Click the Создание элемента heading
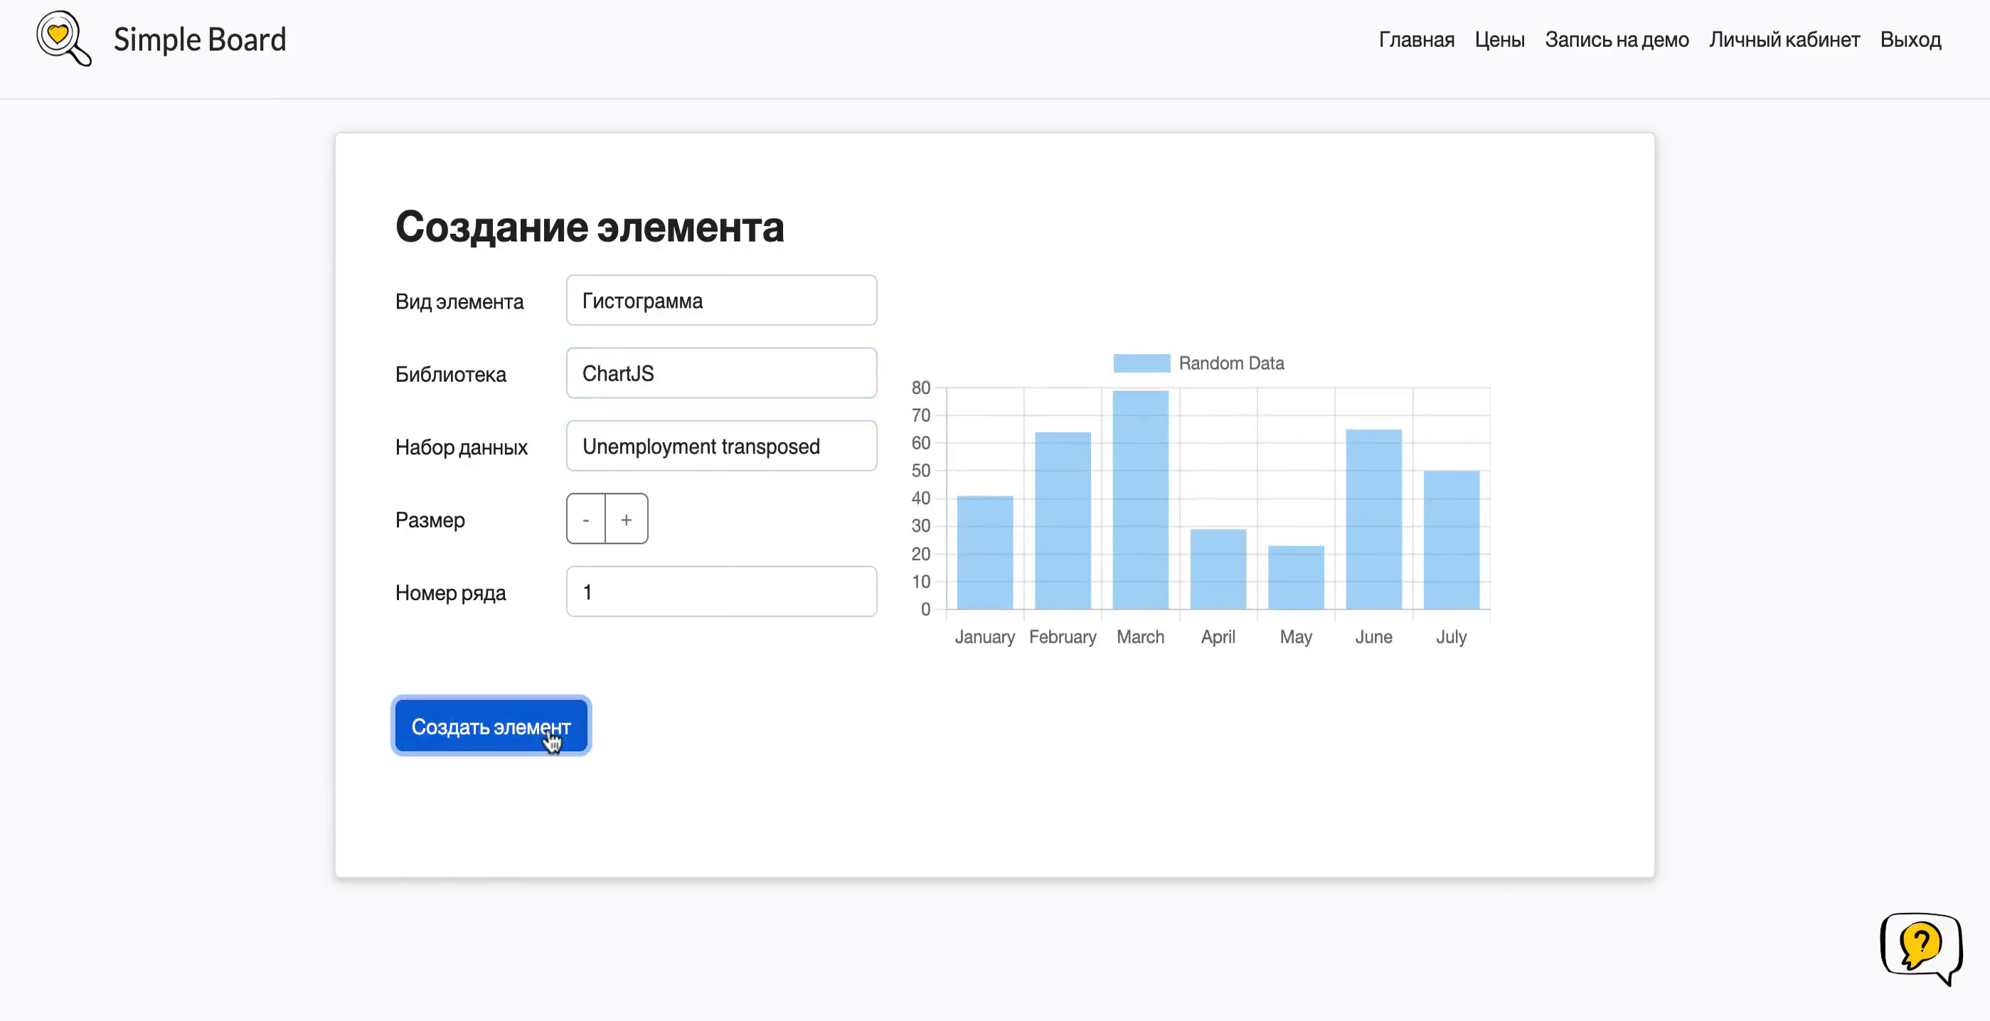Screen dimensions: 1990x1021 [x=590, y=227]
